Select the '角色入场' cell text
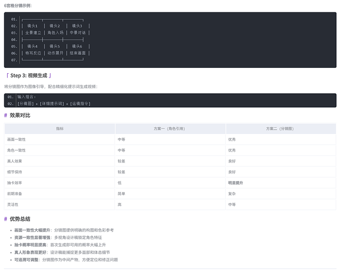The width and height of the screenshot is (339, 271). click(x=55, y=33)
